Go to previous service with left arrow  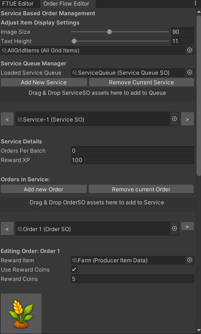7,119
